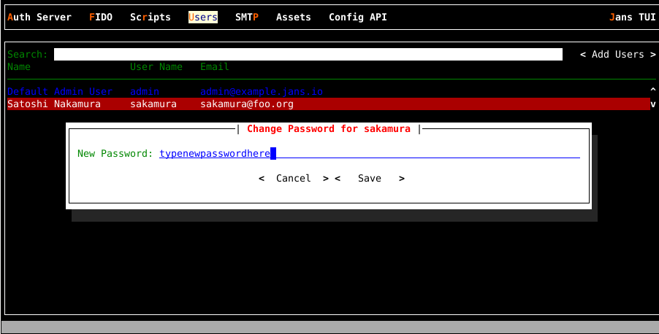Viewport: 659px width, 334px height.
Task: Select the Default Admin User row
Action: tap(60, 91)
